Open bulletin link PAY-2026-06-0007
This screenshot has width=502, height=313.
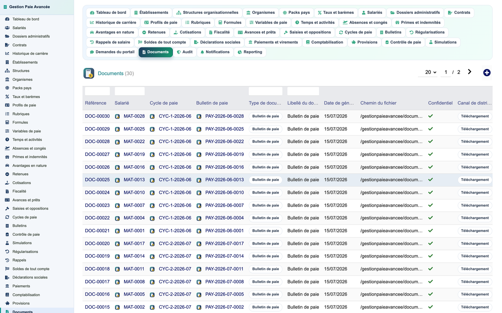click(224, 205)
